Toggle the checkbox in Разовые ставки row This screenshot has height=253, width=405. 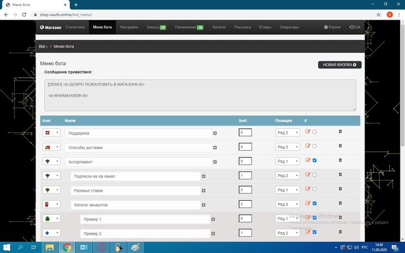(x=314, y=189)
